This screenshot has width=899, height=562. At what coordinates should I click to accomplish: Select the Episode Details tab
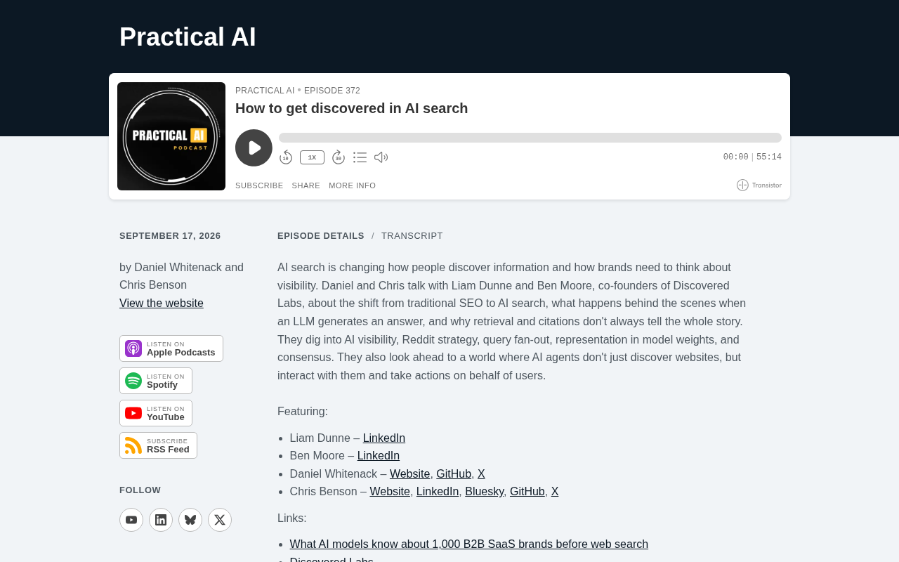click(321, 236)
